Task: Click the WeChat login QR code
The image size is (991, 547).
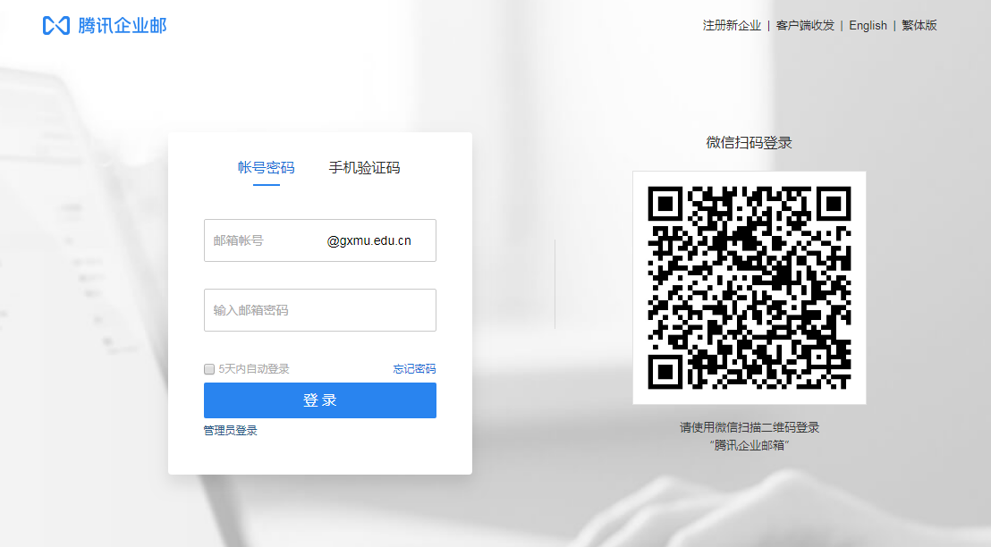Action: (749, 287)
